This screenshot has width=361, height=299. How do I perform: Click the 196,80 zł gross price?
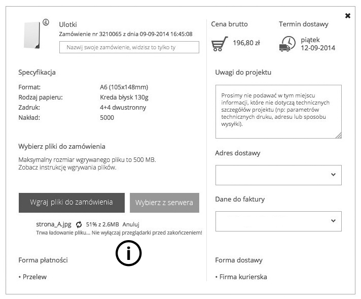coord(246,43)
